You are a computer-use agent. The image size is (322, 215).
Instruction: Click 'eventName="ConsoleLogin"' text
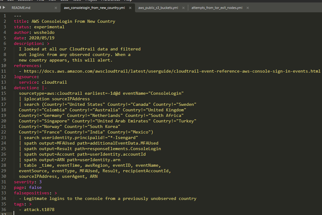(x=153, y=94)
